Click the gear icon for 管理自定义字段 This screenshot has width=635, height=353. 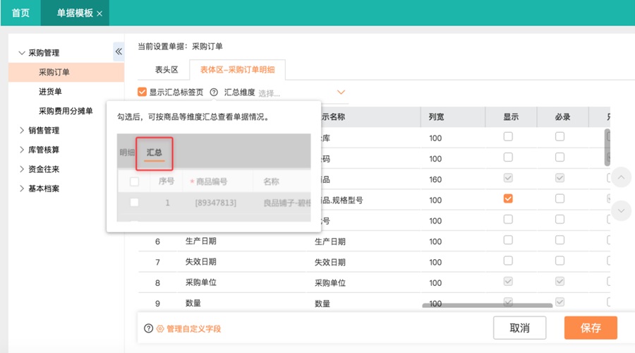tap(160, 328)
